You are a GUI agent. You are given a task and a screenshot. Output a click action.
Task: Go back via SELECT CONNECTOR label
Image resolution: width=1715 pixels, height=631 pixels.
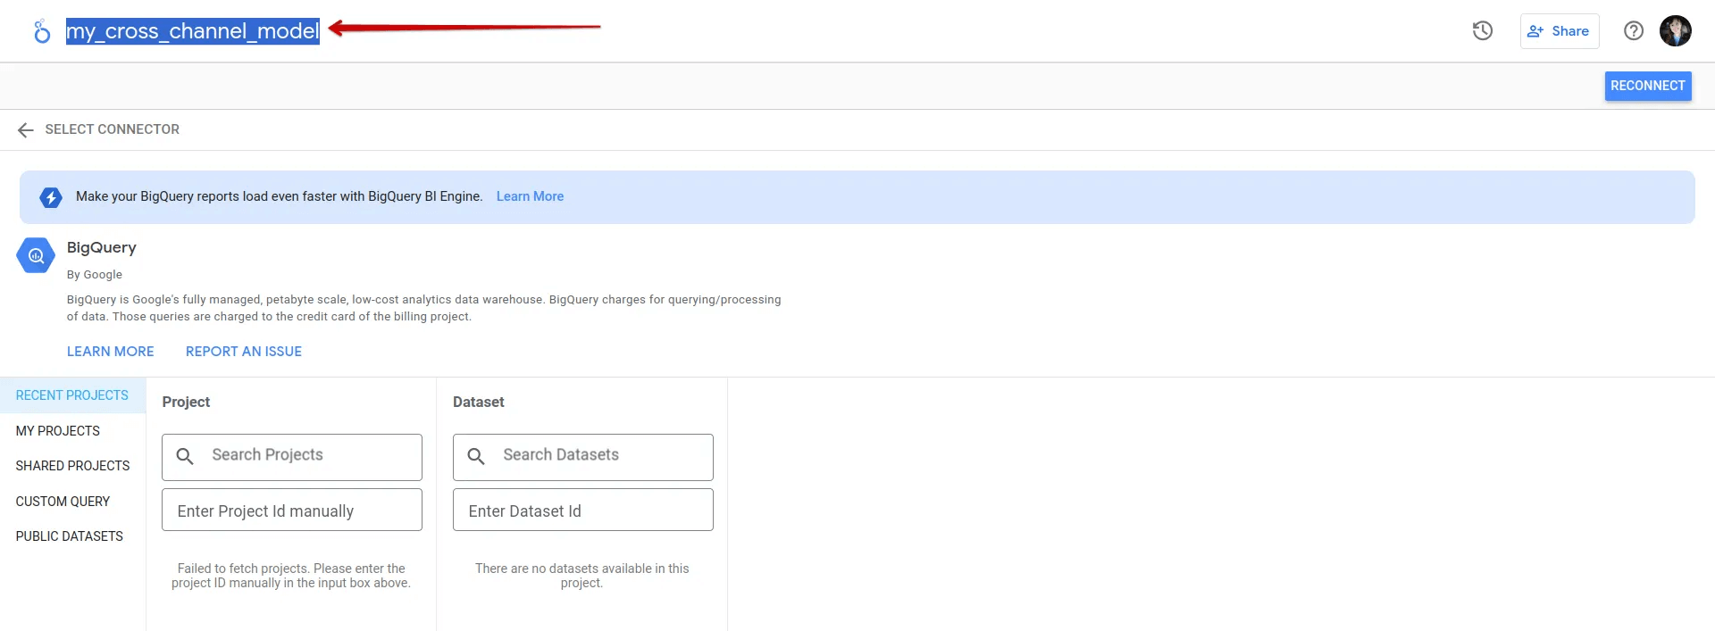(113, 129)
